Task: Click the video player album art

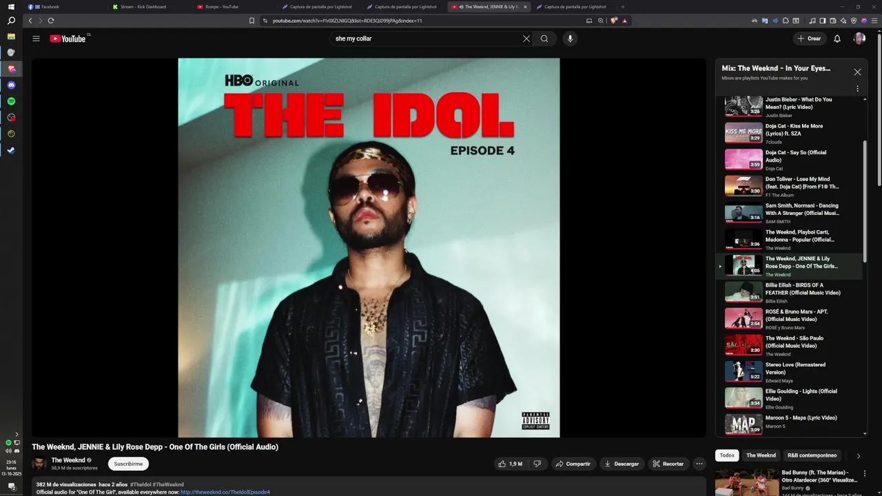Action: [x=369, y=247]
